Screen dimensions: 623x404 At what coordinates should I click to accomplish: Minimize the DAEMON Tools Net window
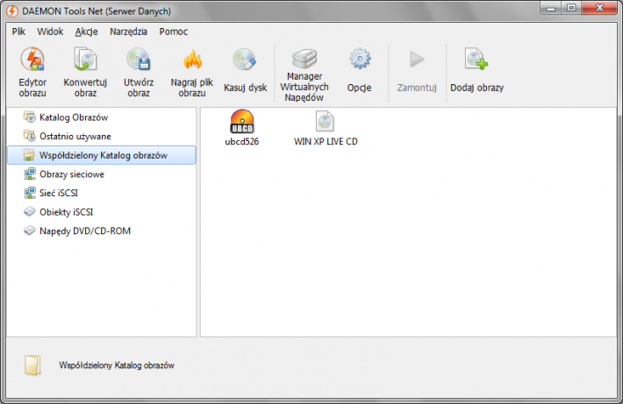click(551, 8)
